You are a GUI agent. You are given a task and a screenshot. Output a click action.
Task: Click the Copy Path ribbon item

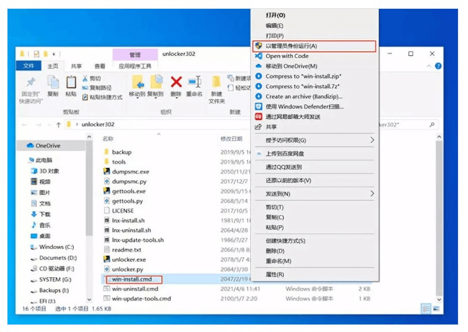97,87
